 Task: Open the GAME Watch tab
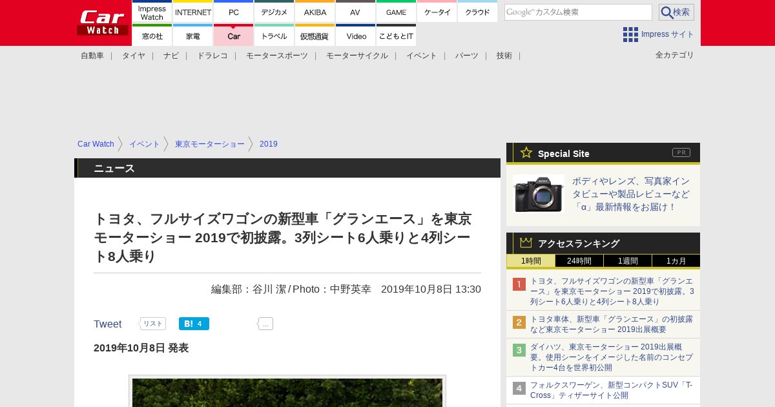396,12
